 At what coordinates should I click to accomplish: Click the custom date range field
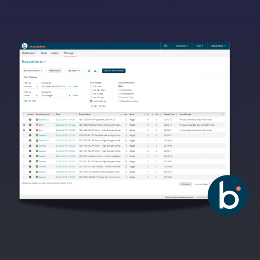coord(98,106)
